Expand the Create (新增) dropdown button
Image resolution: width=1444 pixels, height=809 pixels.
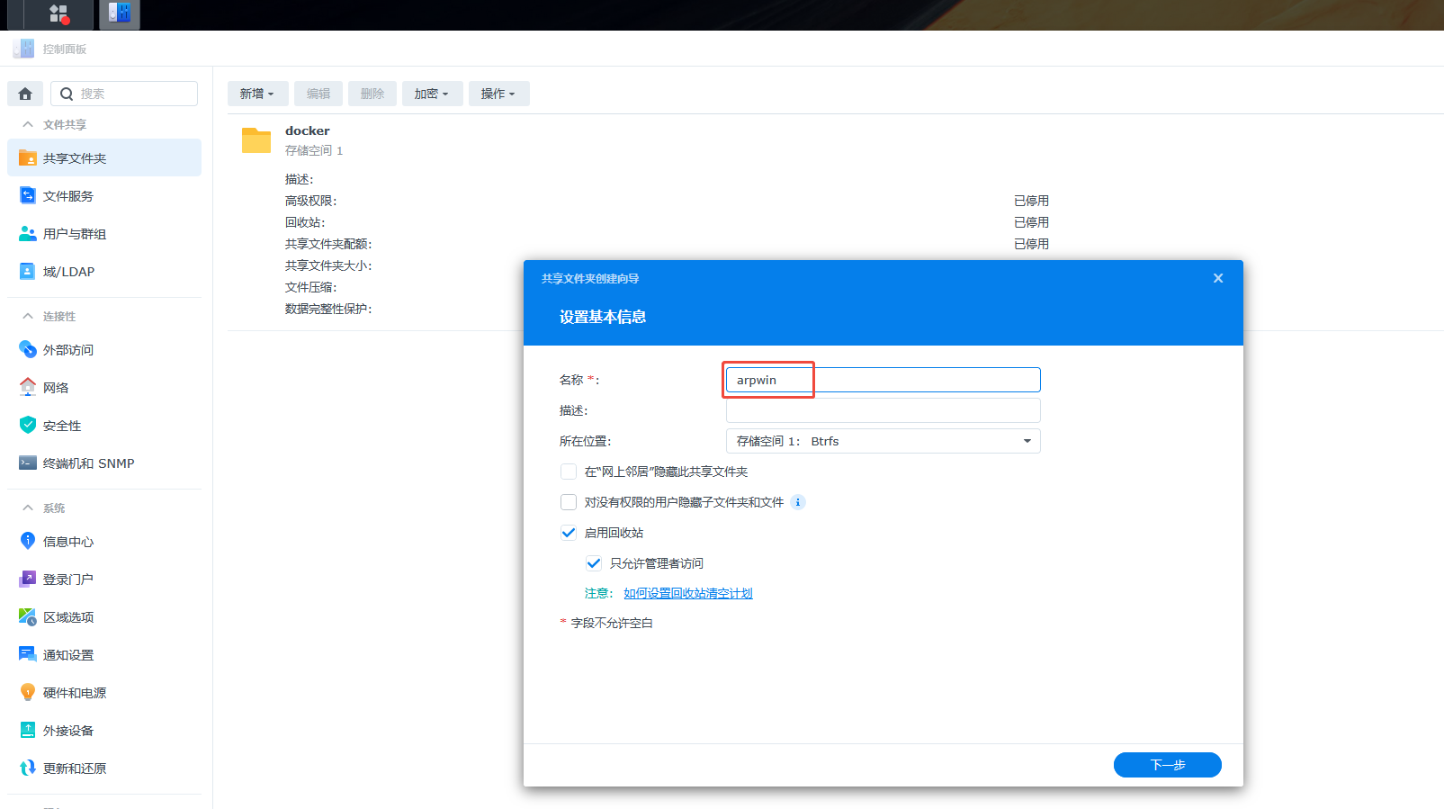pyautogui.click(x=257, y=94)
